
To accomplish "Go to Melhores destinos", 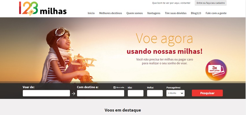I will tap(110, 13).
